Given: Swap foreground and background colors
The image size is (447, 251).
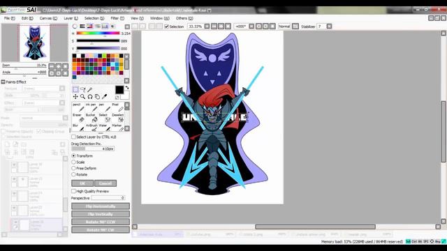Looking at the screenshot, I should pyautogui.click(x=127, y=88).
